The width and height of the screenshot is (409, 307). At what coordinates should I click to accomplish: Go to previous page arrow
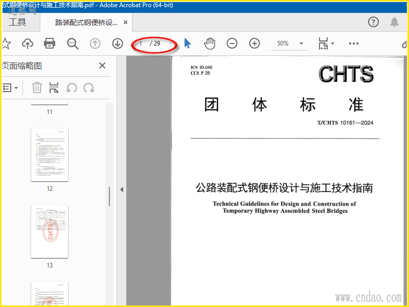click(95, 43)
